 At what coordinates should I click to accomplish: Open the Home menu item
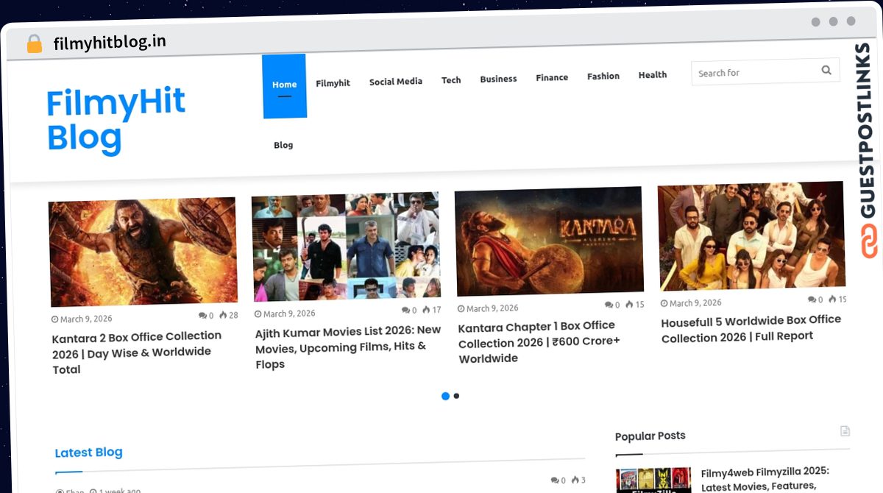(x=284, y=85)
